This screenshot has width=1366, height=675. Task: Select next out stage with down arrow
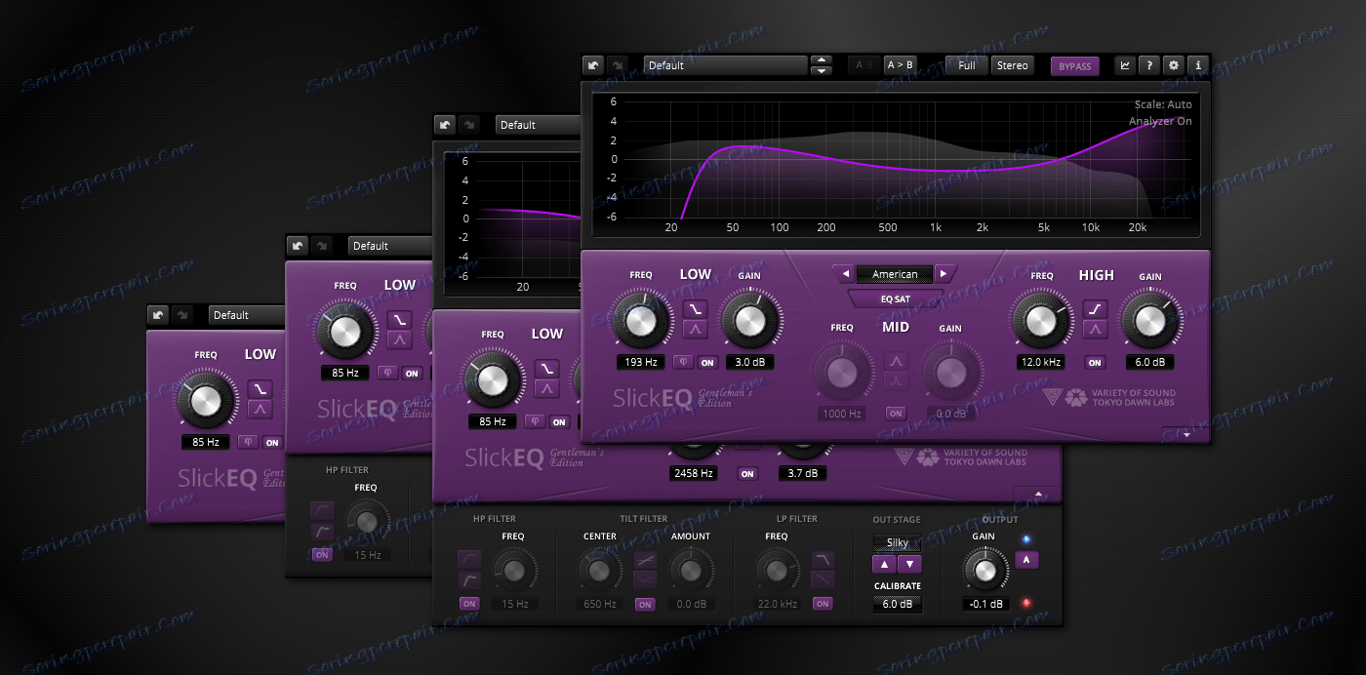tap(909, 564)
